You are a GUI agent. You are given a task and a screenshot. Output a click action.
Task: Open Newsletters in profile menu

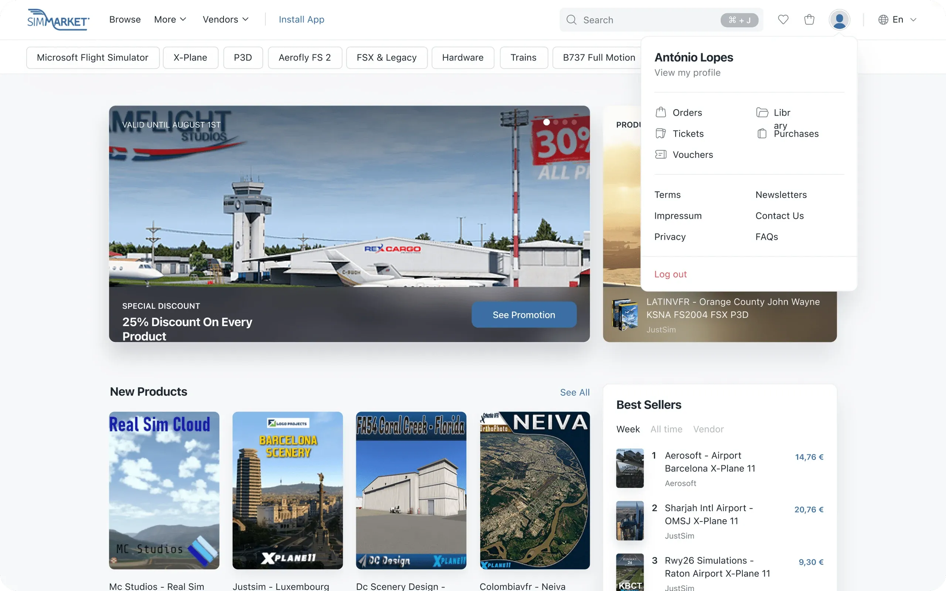coord(781,195)
